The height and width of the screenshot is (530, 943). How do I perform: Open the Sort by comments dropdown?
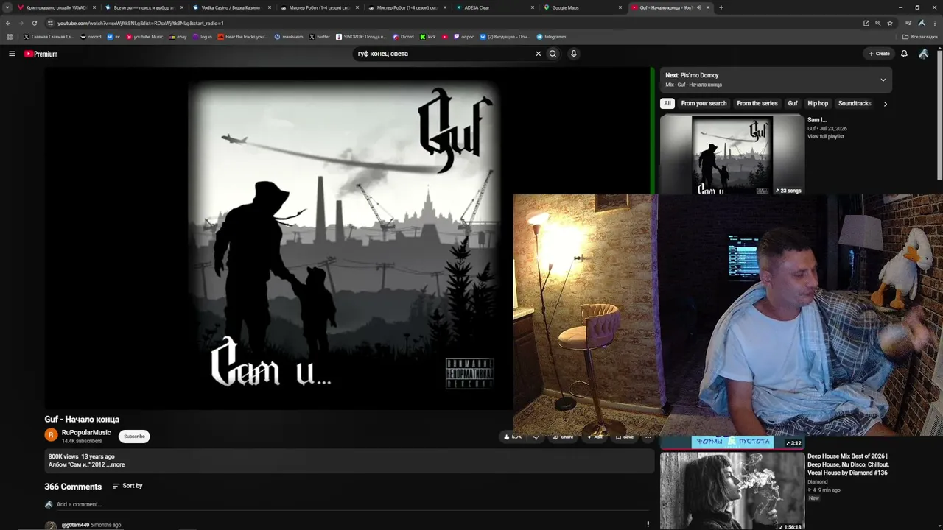(x=127, y=486)
